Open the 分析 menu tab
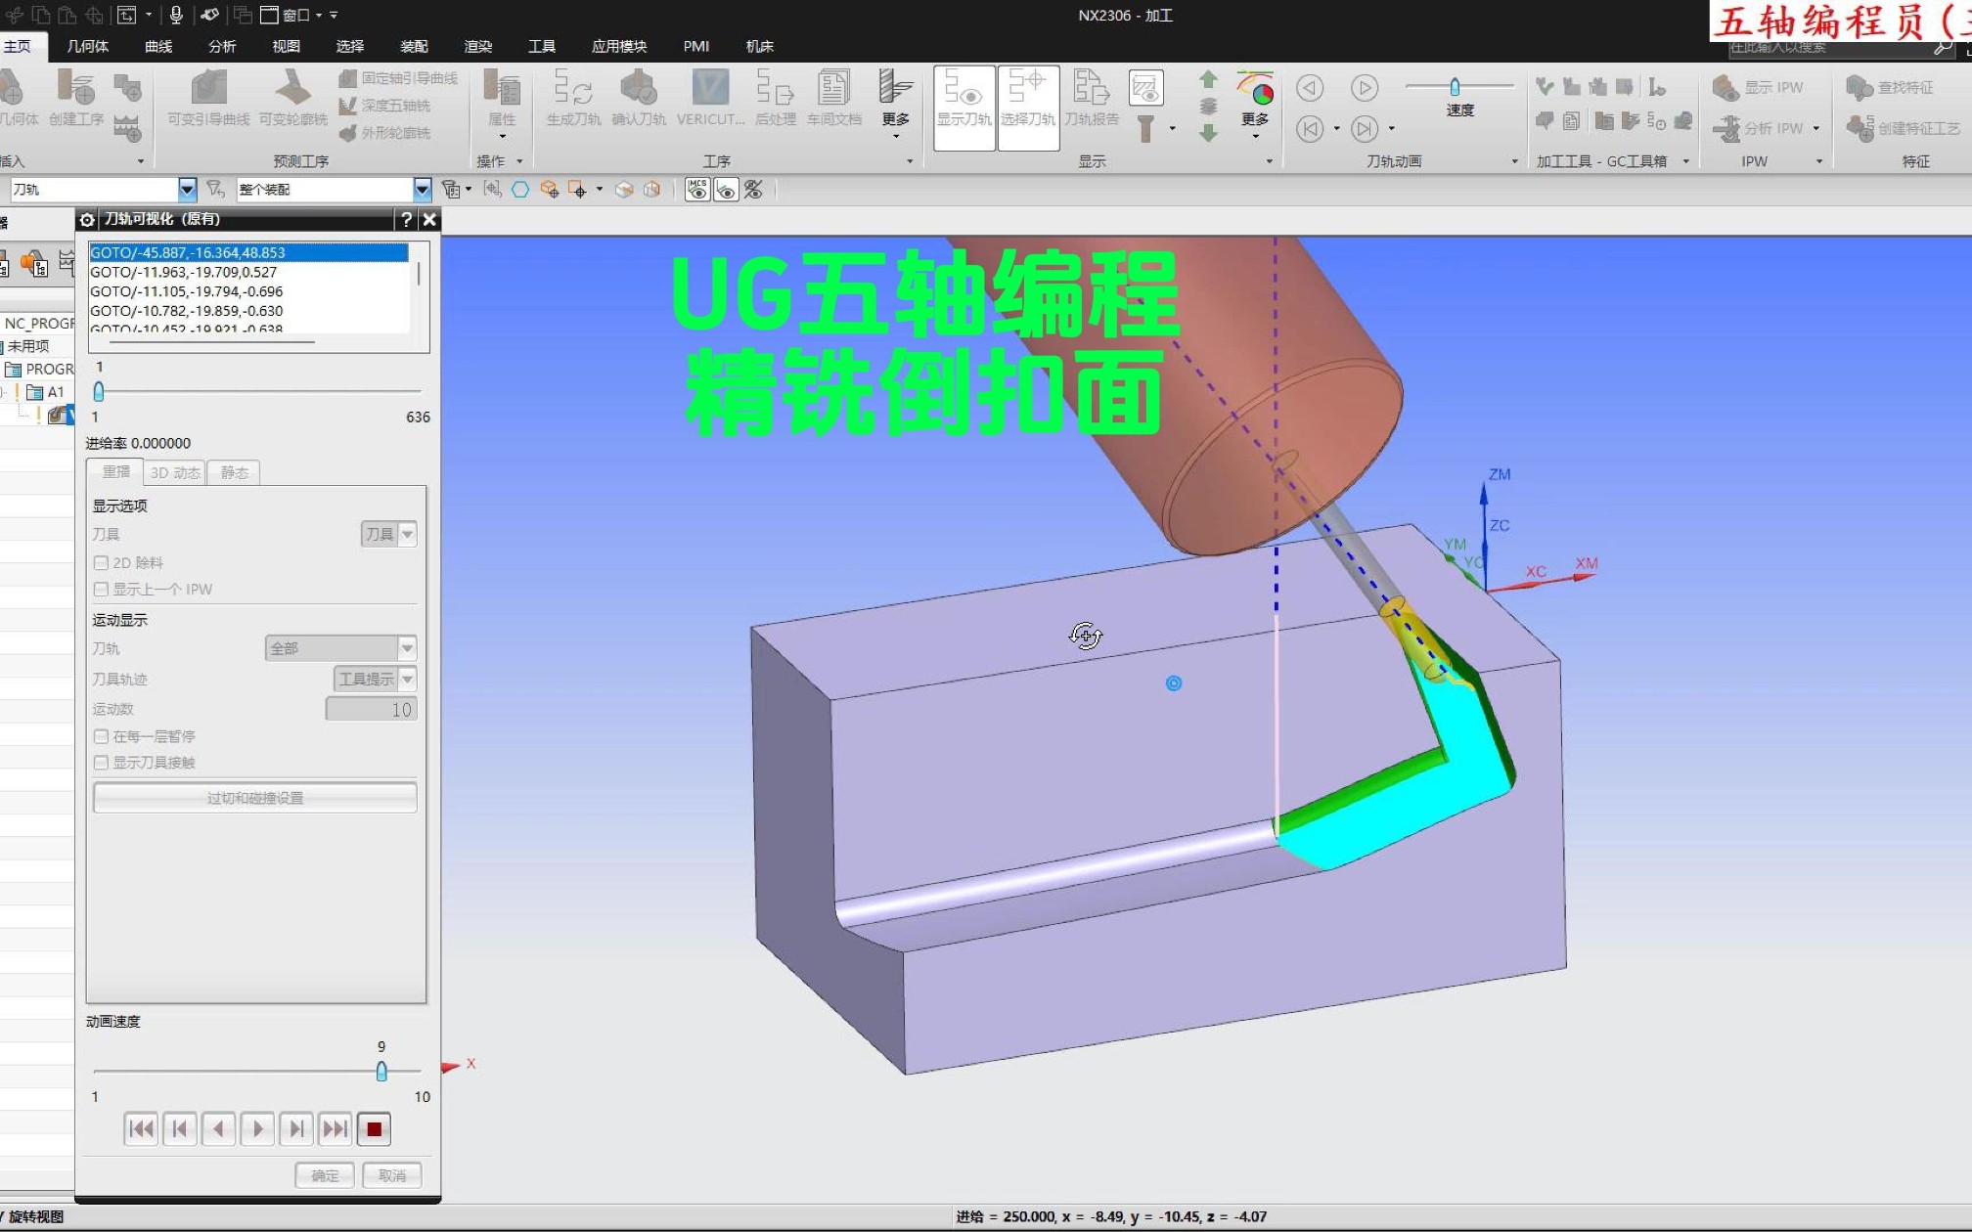The image size is (1972, 1232). click(222, 46)
